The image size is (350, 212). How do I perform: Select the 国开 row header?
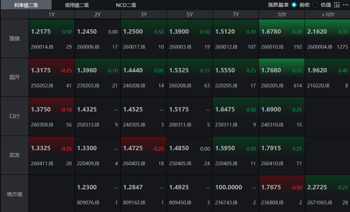(x=15, y=77)
